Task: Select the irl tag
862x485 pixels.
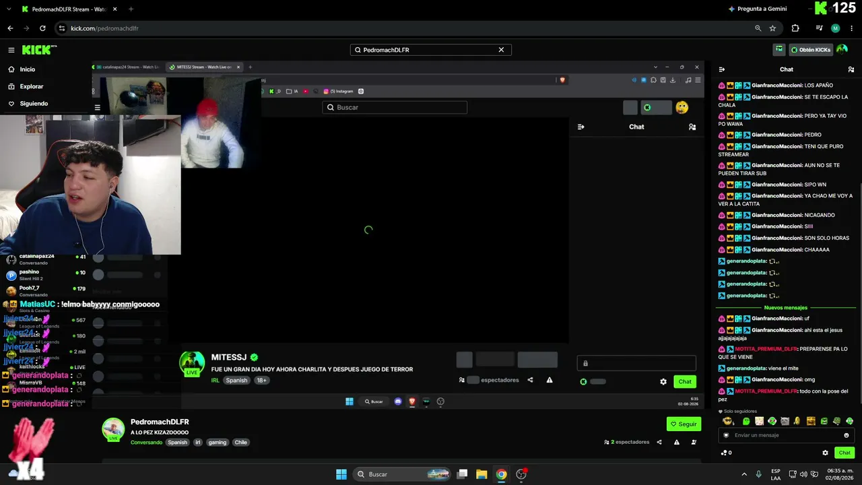Action: point(198,443)
